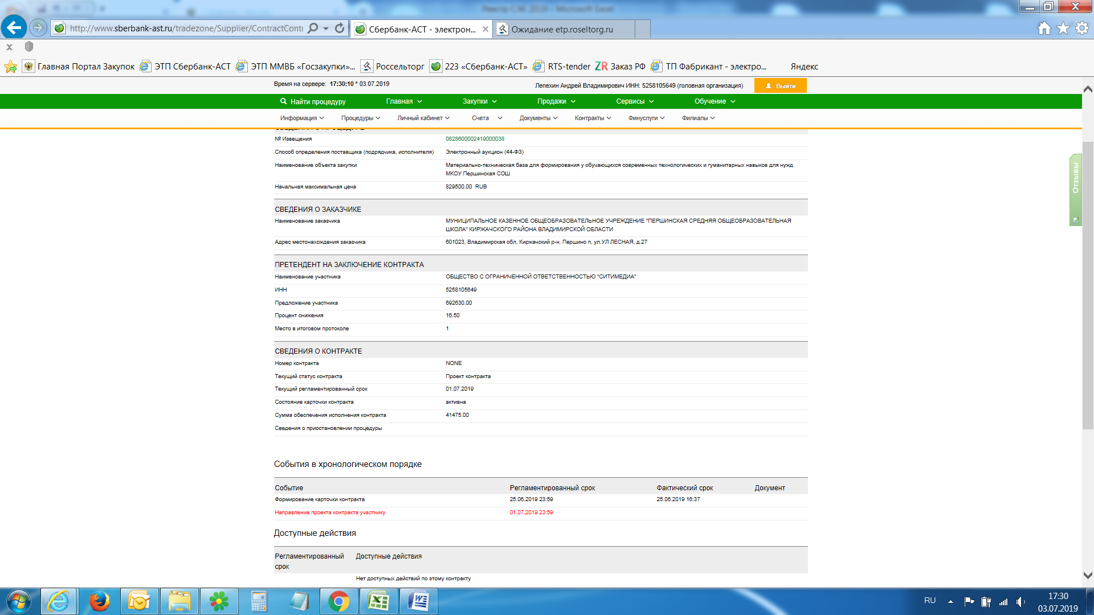Open Firefox from the taskbar
Screen dimensions: 1094x615
99,601
